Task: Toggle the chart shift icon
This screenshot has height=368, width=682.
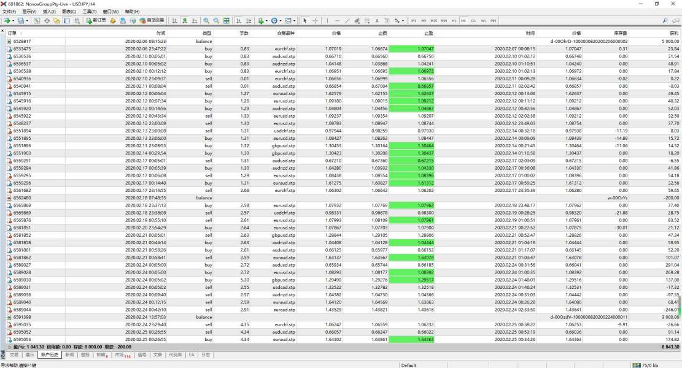Action: point(249,20)
